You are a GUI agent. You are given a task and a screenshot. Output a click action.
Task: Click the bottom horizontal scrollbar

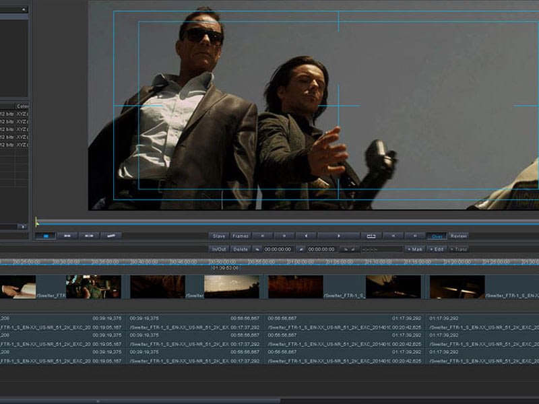pos(140,401)
